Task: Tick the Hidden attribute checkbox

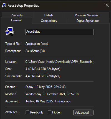Action: point(49,112)
